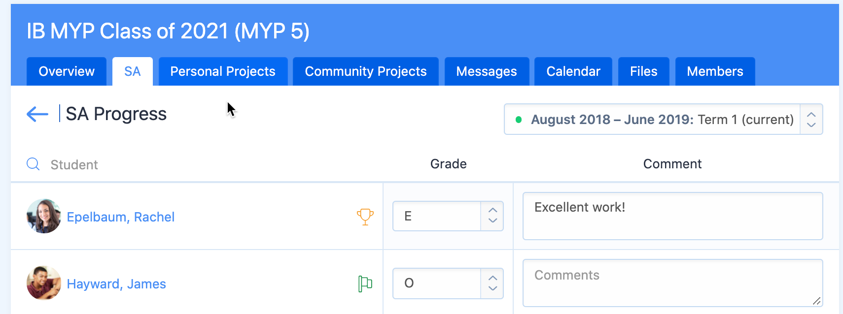Open the Personal Projects tab
843x314 pixels.
[223, 71]
